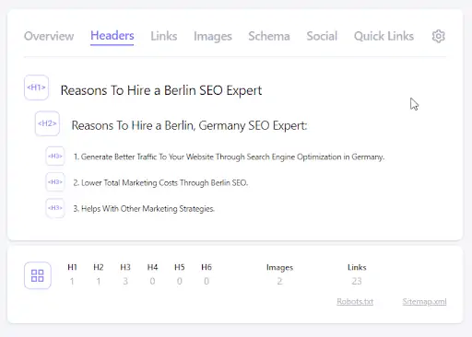The width and height of the screenshot is (472, 337).
Task: Click the H3 badge beside Generate Better Traffic
Action: pyautogui.click(x=55, y=157)
